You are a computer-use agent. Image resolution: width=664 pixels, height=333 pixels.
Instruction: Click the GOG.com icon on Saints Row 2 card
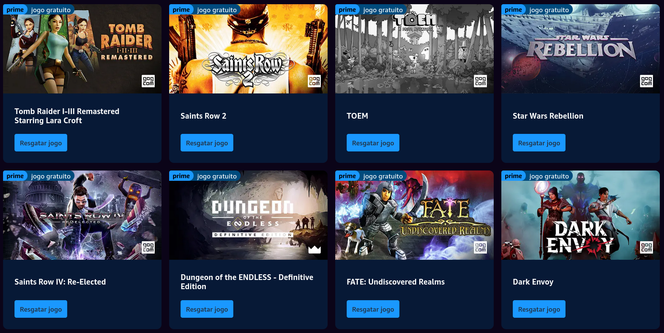click(314, 81)
